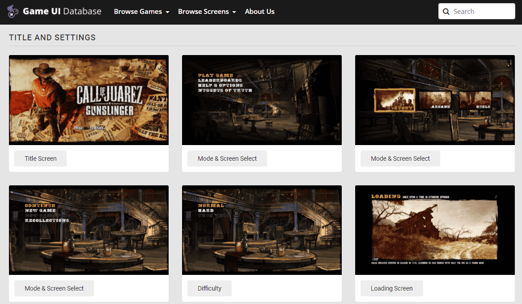
Task: Open the Play Game main menu thumbnail
Action: coord(262,100)
